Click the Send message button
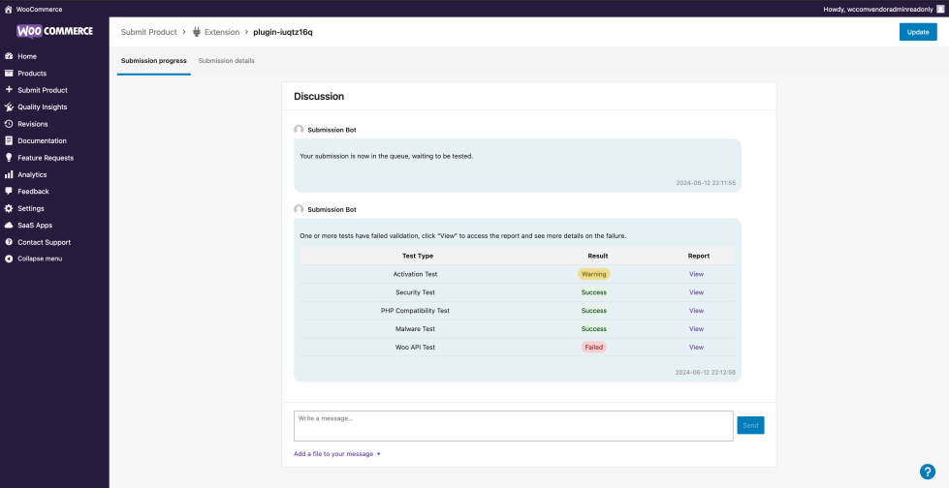Viewport: 949px width, 488px height. click(750, 426)
